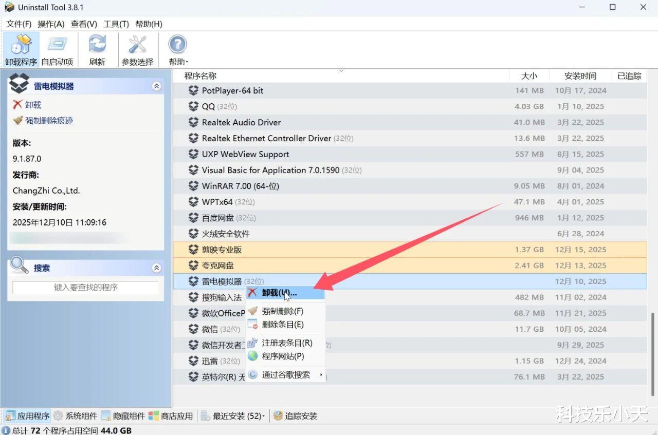Screen dimensions: 658x435
Task: Click the 12月 24, 2024 install date cell
Action: pyautogui.click(x=580, y=361)
